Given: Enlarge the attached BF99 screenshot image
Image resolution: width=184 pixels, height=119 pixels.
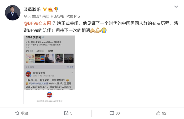Looking at the screenshot, I should click(x=49, y=70).
